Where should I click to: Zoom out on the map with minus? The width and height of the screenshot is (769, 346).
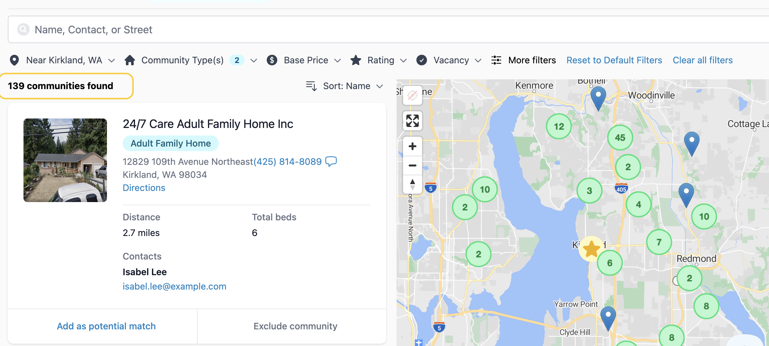[x=413, y=165]
